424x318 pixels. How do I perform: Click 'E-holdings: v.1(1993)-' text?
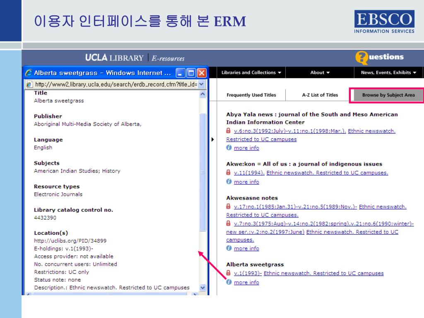pos(63,248)
